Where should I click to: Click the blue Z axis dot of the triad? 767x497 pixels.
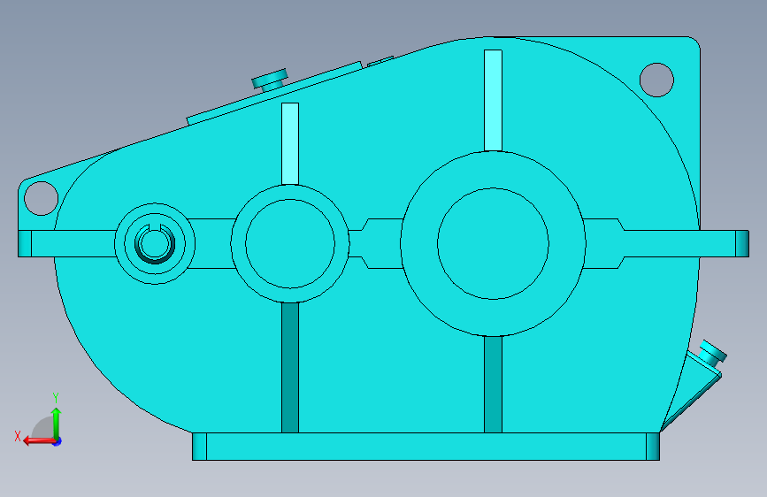(58, 442)
